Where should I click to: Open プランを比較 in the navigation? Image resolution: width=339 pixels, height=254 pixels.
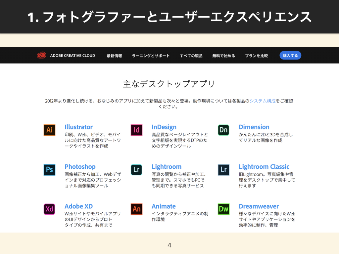tap(257, 56)
